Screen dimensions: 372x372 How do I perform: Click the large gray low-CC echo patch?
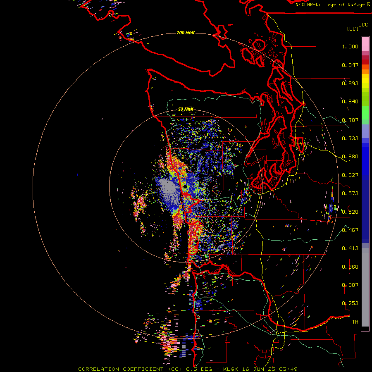pos(169,190)
